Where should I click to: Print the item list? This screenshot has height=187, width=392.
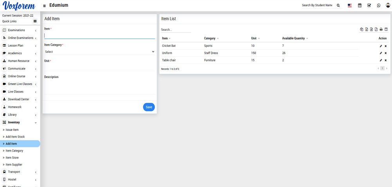pyautogui.click(x=381, y=29)
